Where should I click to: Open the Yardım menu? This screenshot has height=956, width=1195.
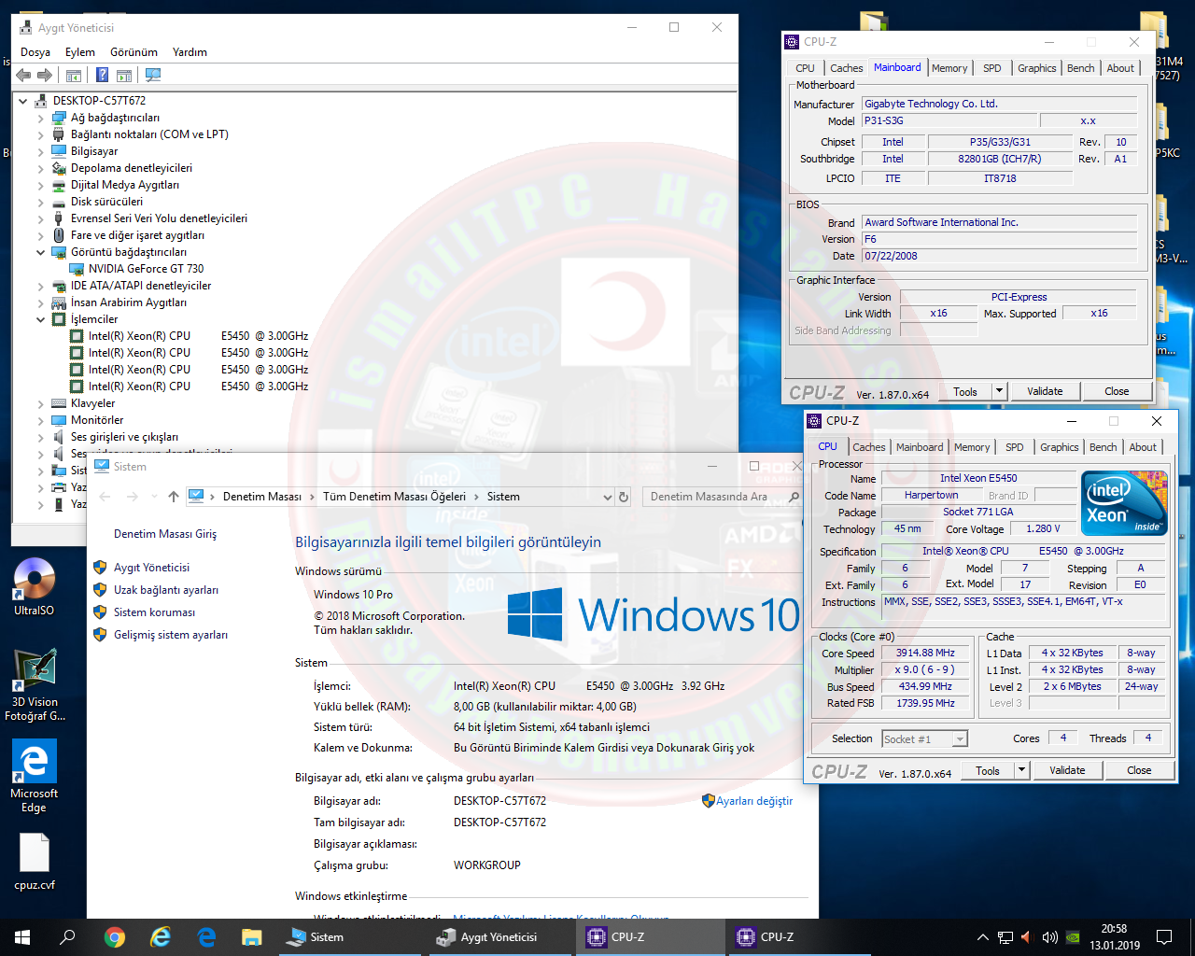[190, 52]
